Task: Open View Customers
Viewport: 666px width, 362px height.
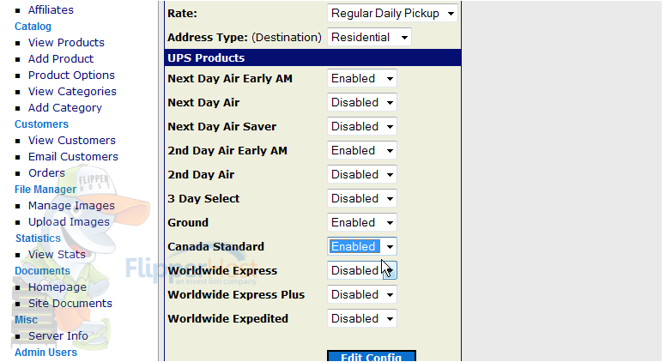Action: (x=72, y=141)
